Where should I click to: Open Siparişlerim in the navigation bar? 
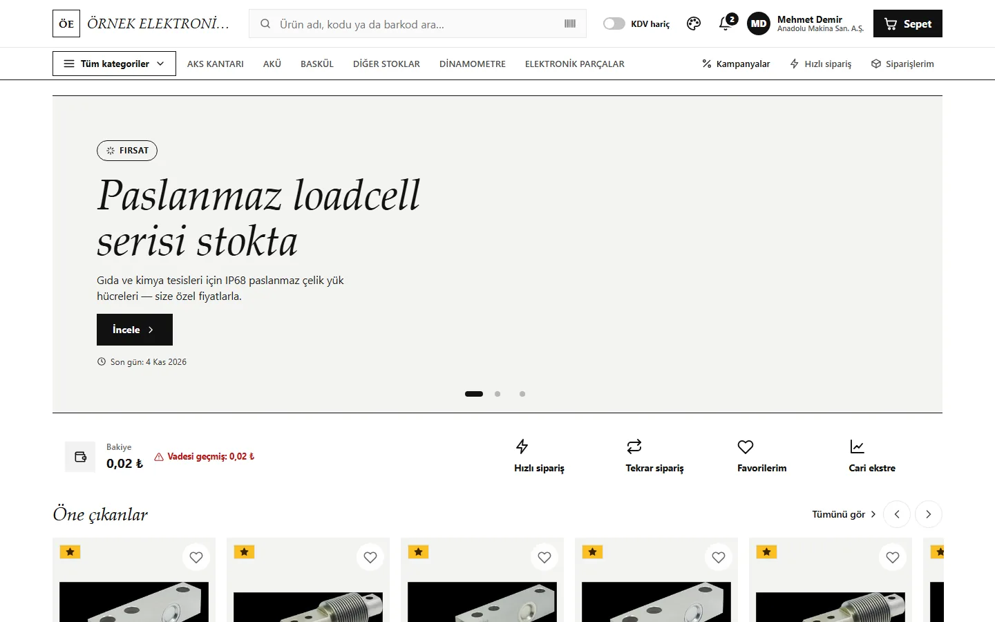click(902, 64)
